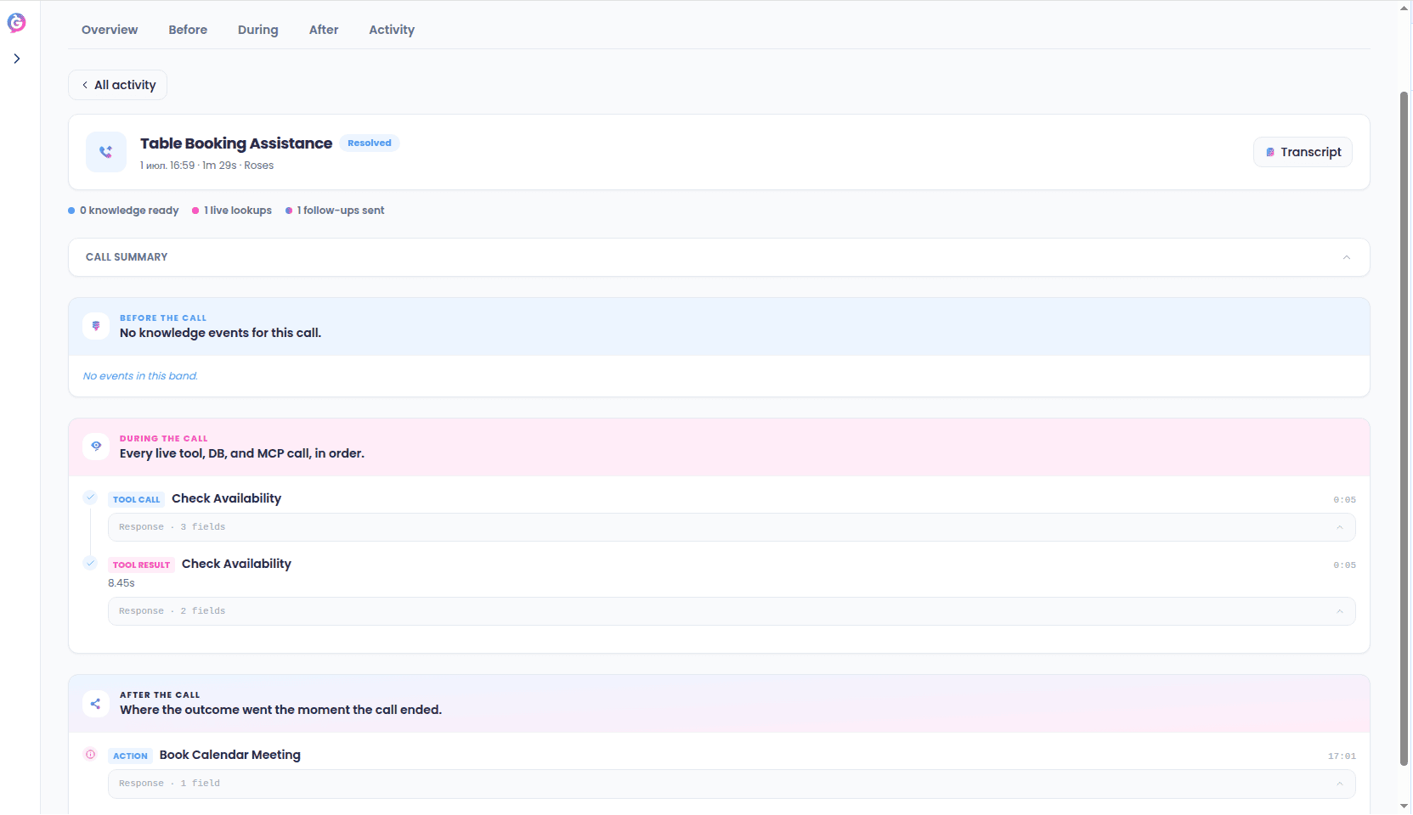Click the During the Call eye icon
The width and height of the screenshot is (1413, 815).
point(96,446)
